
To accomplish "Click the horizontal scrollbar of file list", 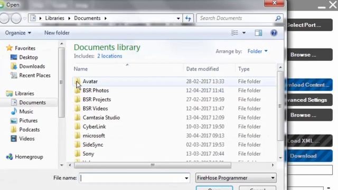I will 153,165.
